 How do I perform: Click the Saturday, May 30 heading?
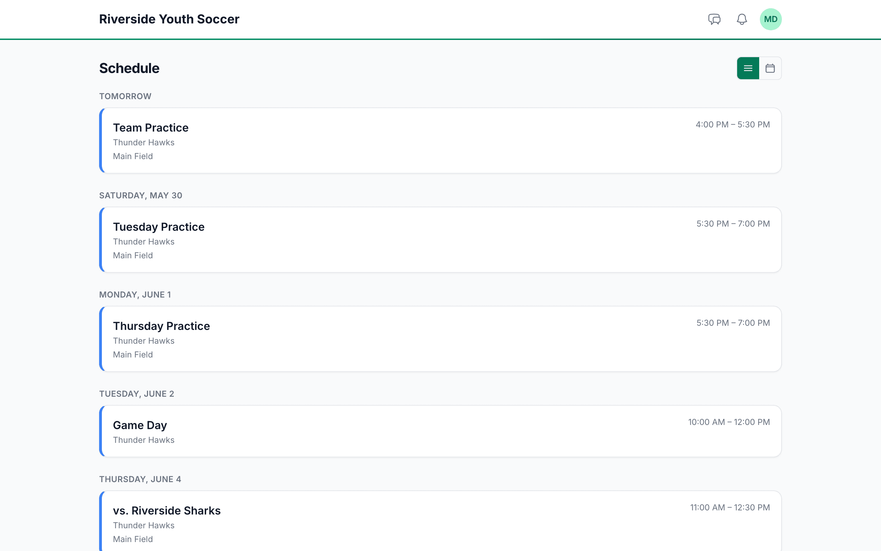[140, 195]
